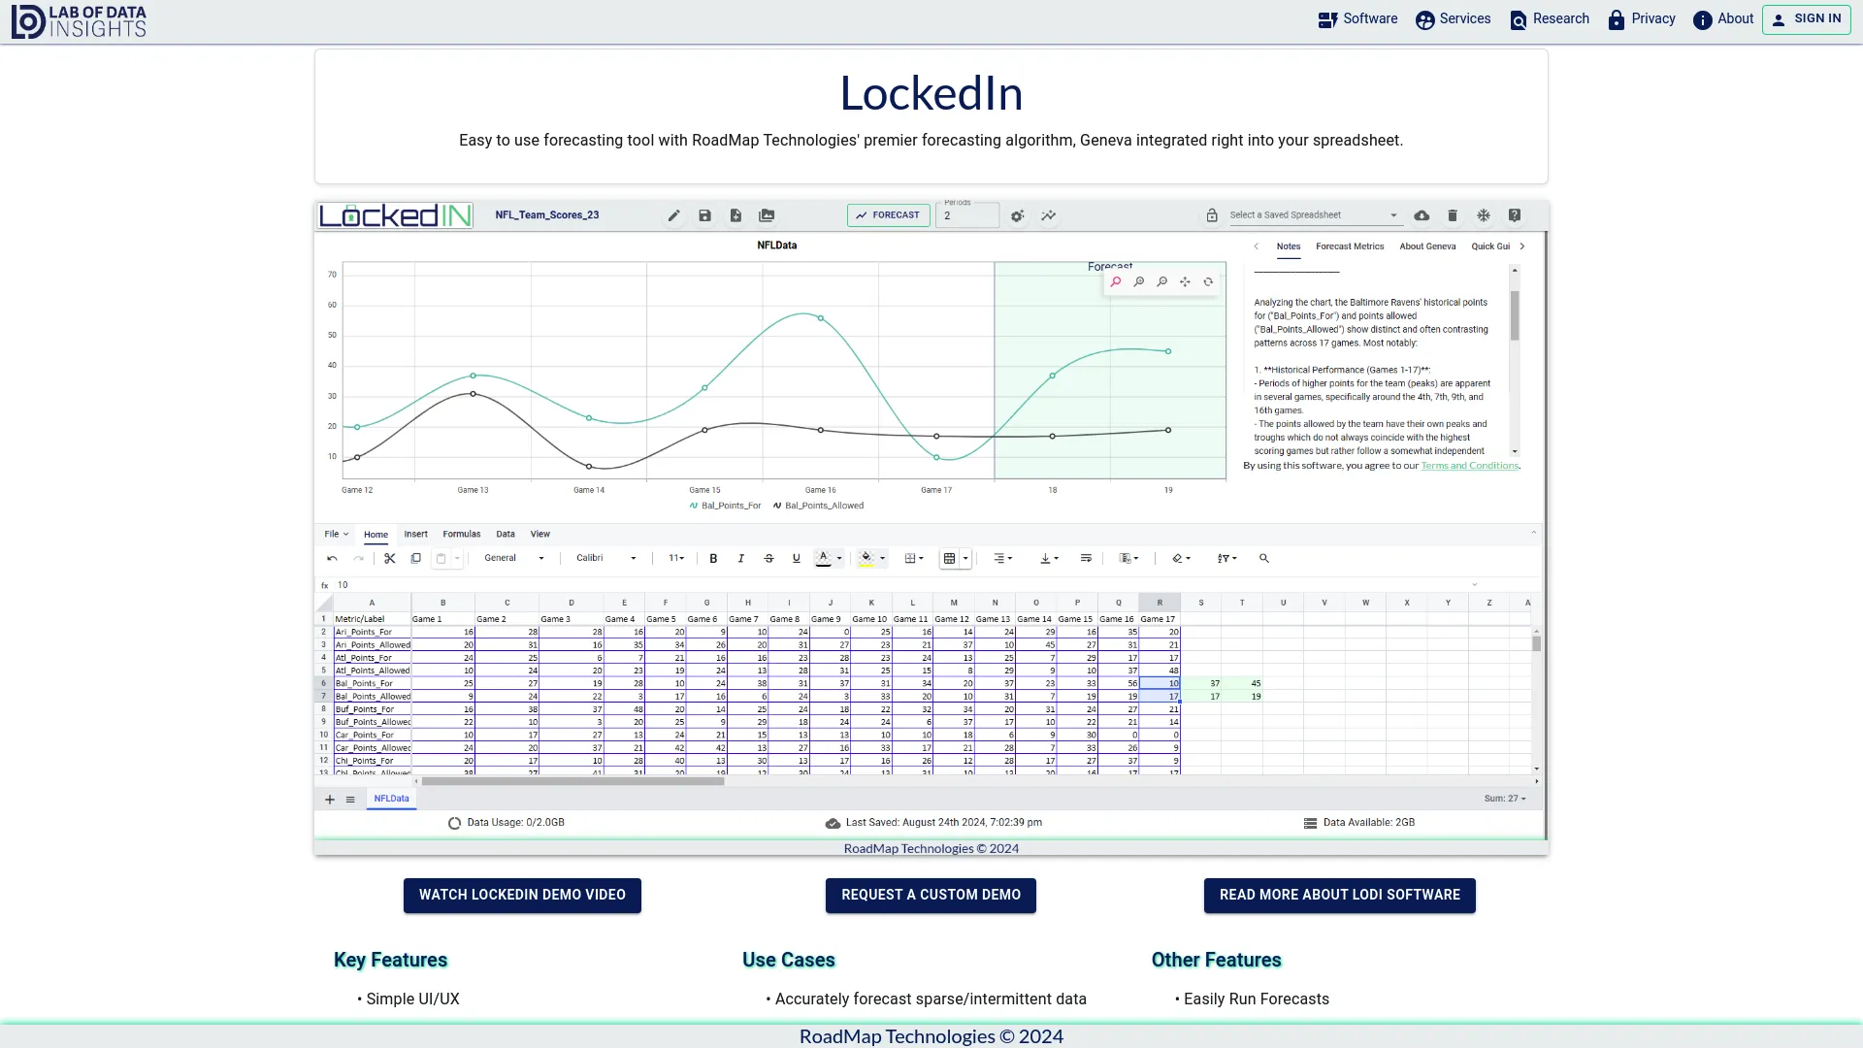Click the search magnifier in spreadsheet toolbar
This screenshot has height=1048, width=1863.
(x=1264, y=559)
